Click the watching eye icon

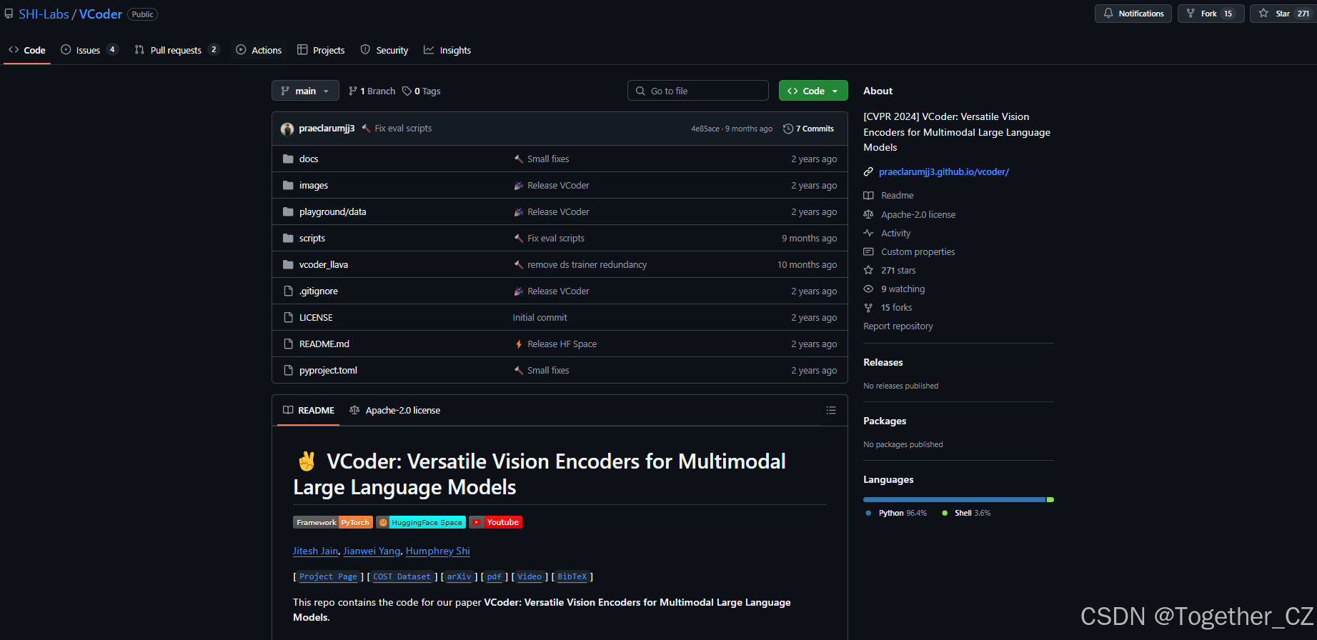868,289
